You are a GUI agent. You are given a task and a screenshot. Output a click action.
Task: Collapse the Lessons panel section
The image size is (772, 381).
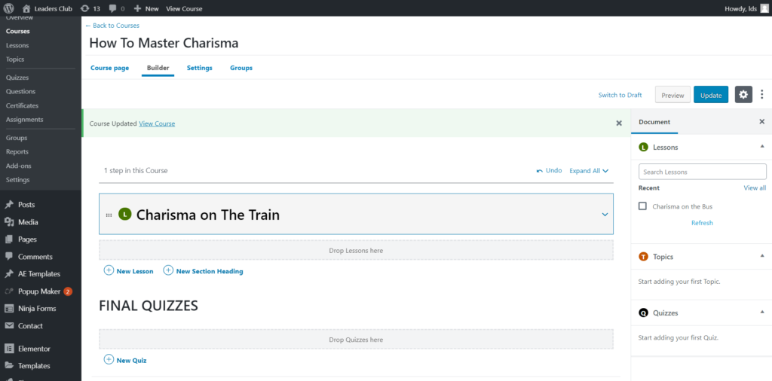point(761,147)
